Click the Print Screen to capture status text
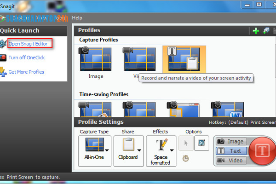Screen dimensions: 276x184 click(30, 177)
